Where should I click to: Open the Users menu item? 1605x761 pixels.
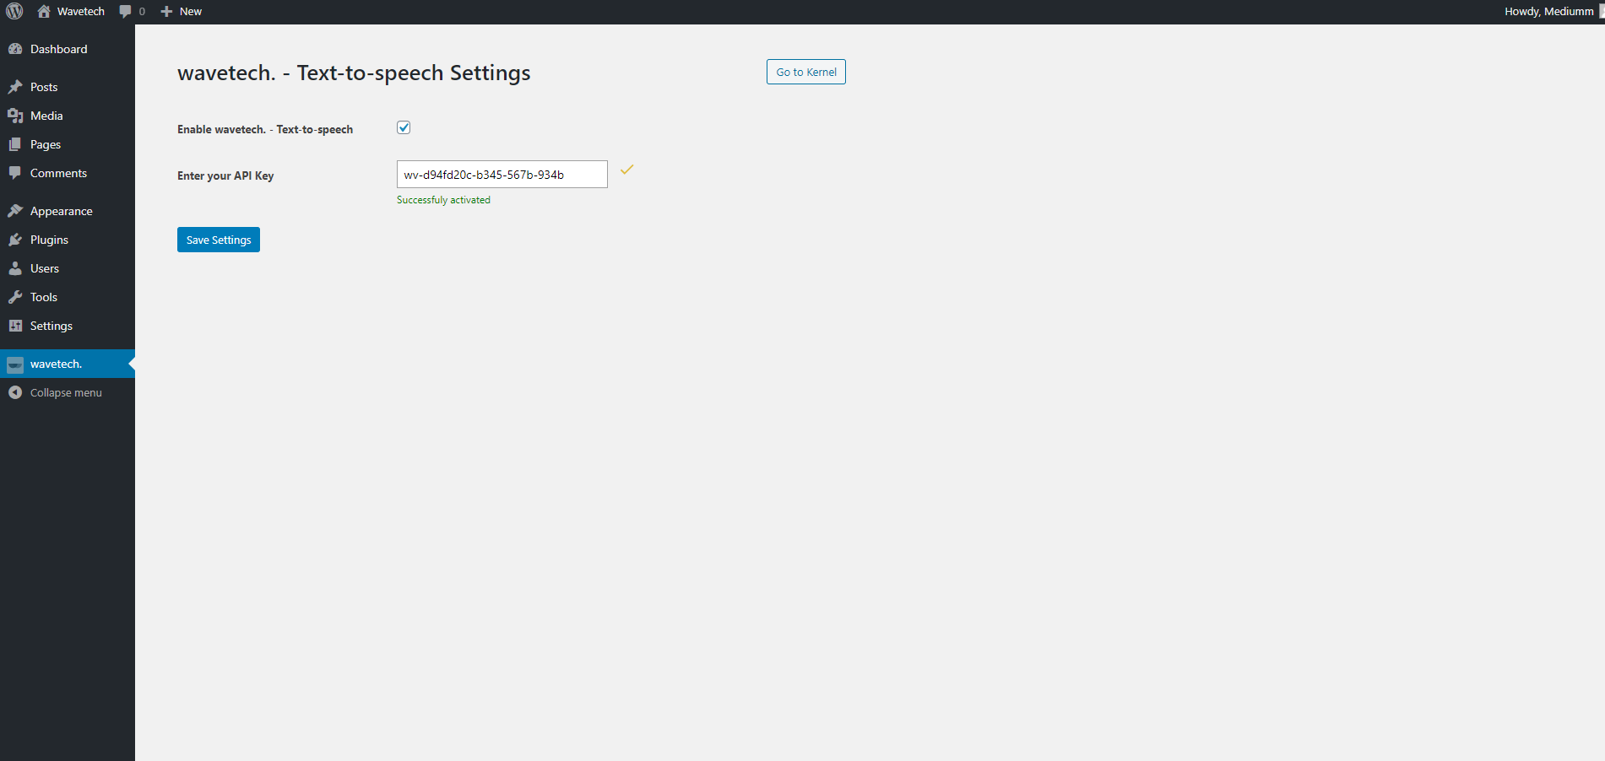click(x=68, y=268)
